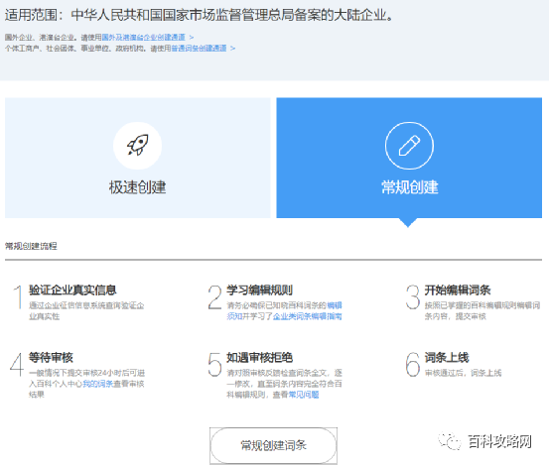Click the 验证企业真实信息 step heading

point(72,290)
